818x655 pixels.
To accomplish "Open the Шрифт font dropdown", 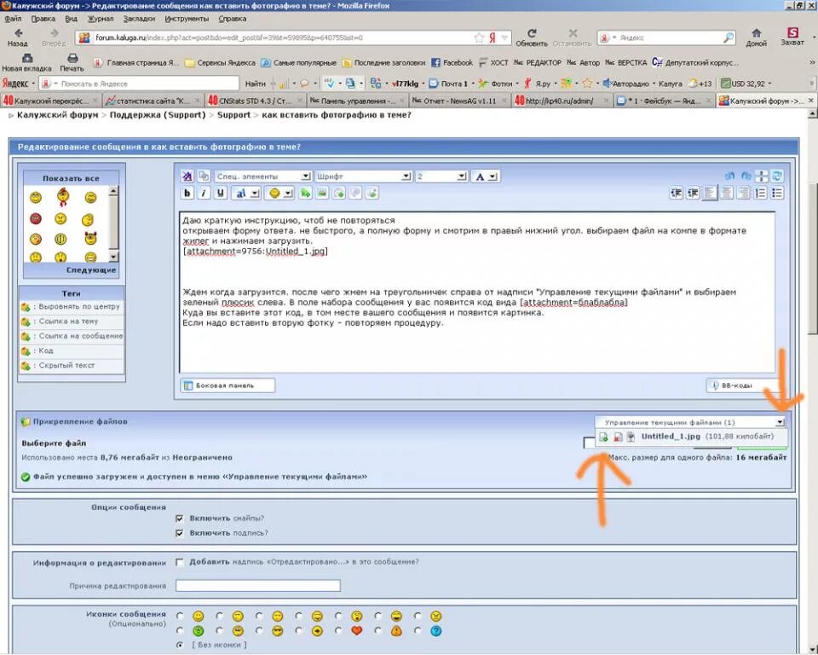I will pos(363,177).
